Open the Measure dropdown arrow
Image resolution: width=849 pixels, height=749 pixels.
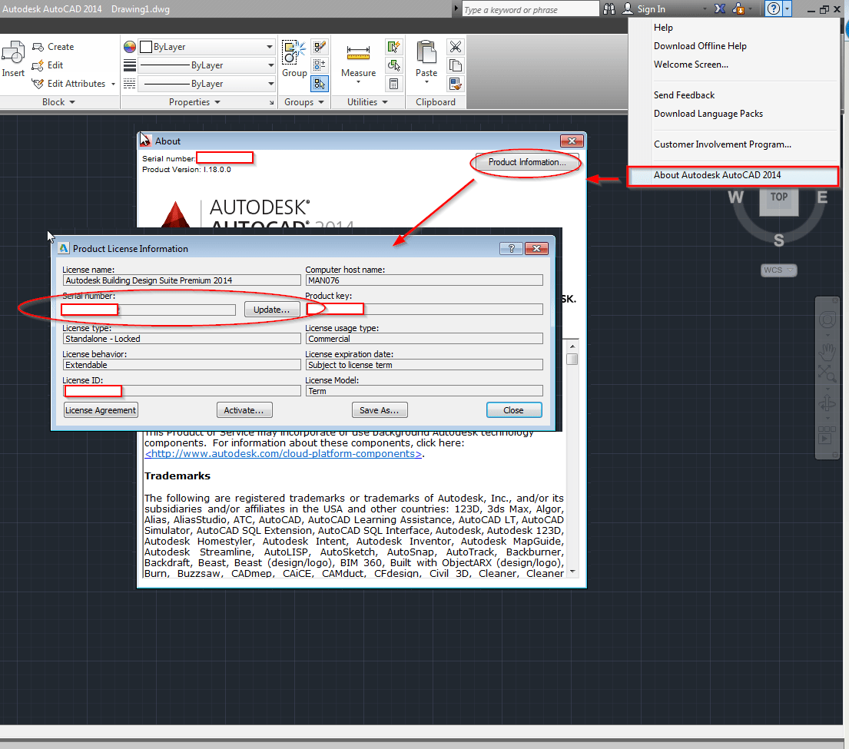pos(358,82)
